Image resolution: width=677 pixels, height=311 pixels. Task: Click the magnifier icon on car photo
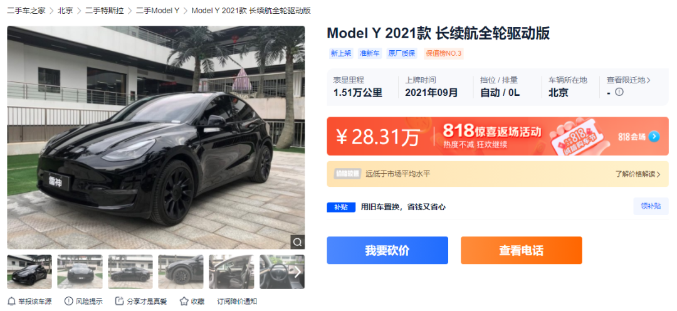(297, 242)
